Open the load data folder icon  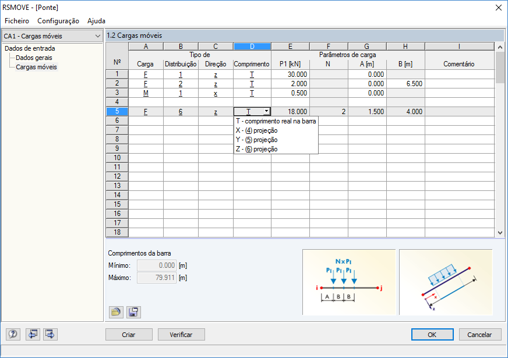[116, 312]
